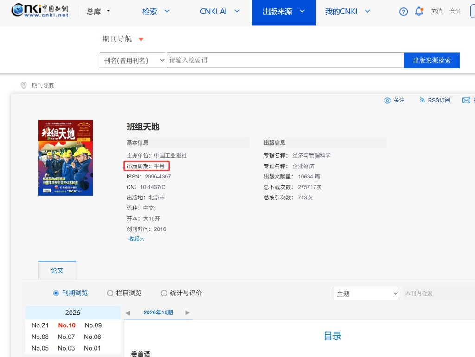This screenshot has width=475, height=357.
Task: Click the eye icon for 关注
Action: click(387, 101)
